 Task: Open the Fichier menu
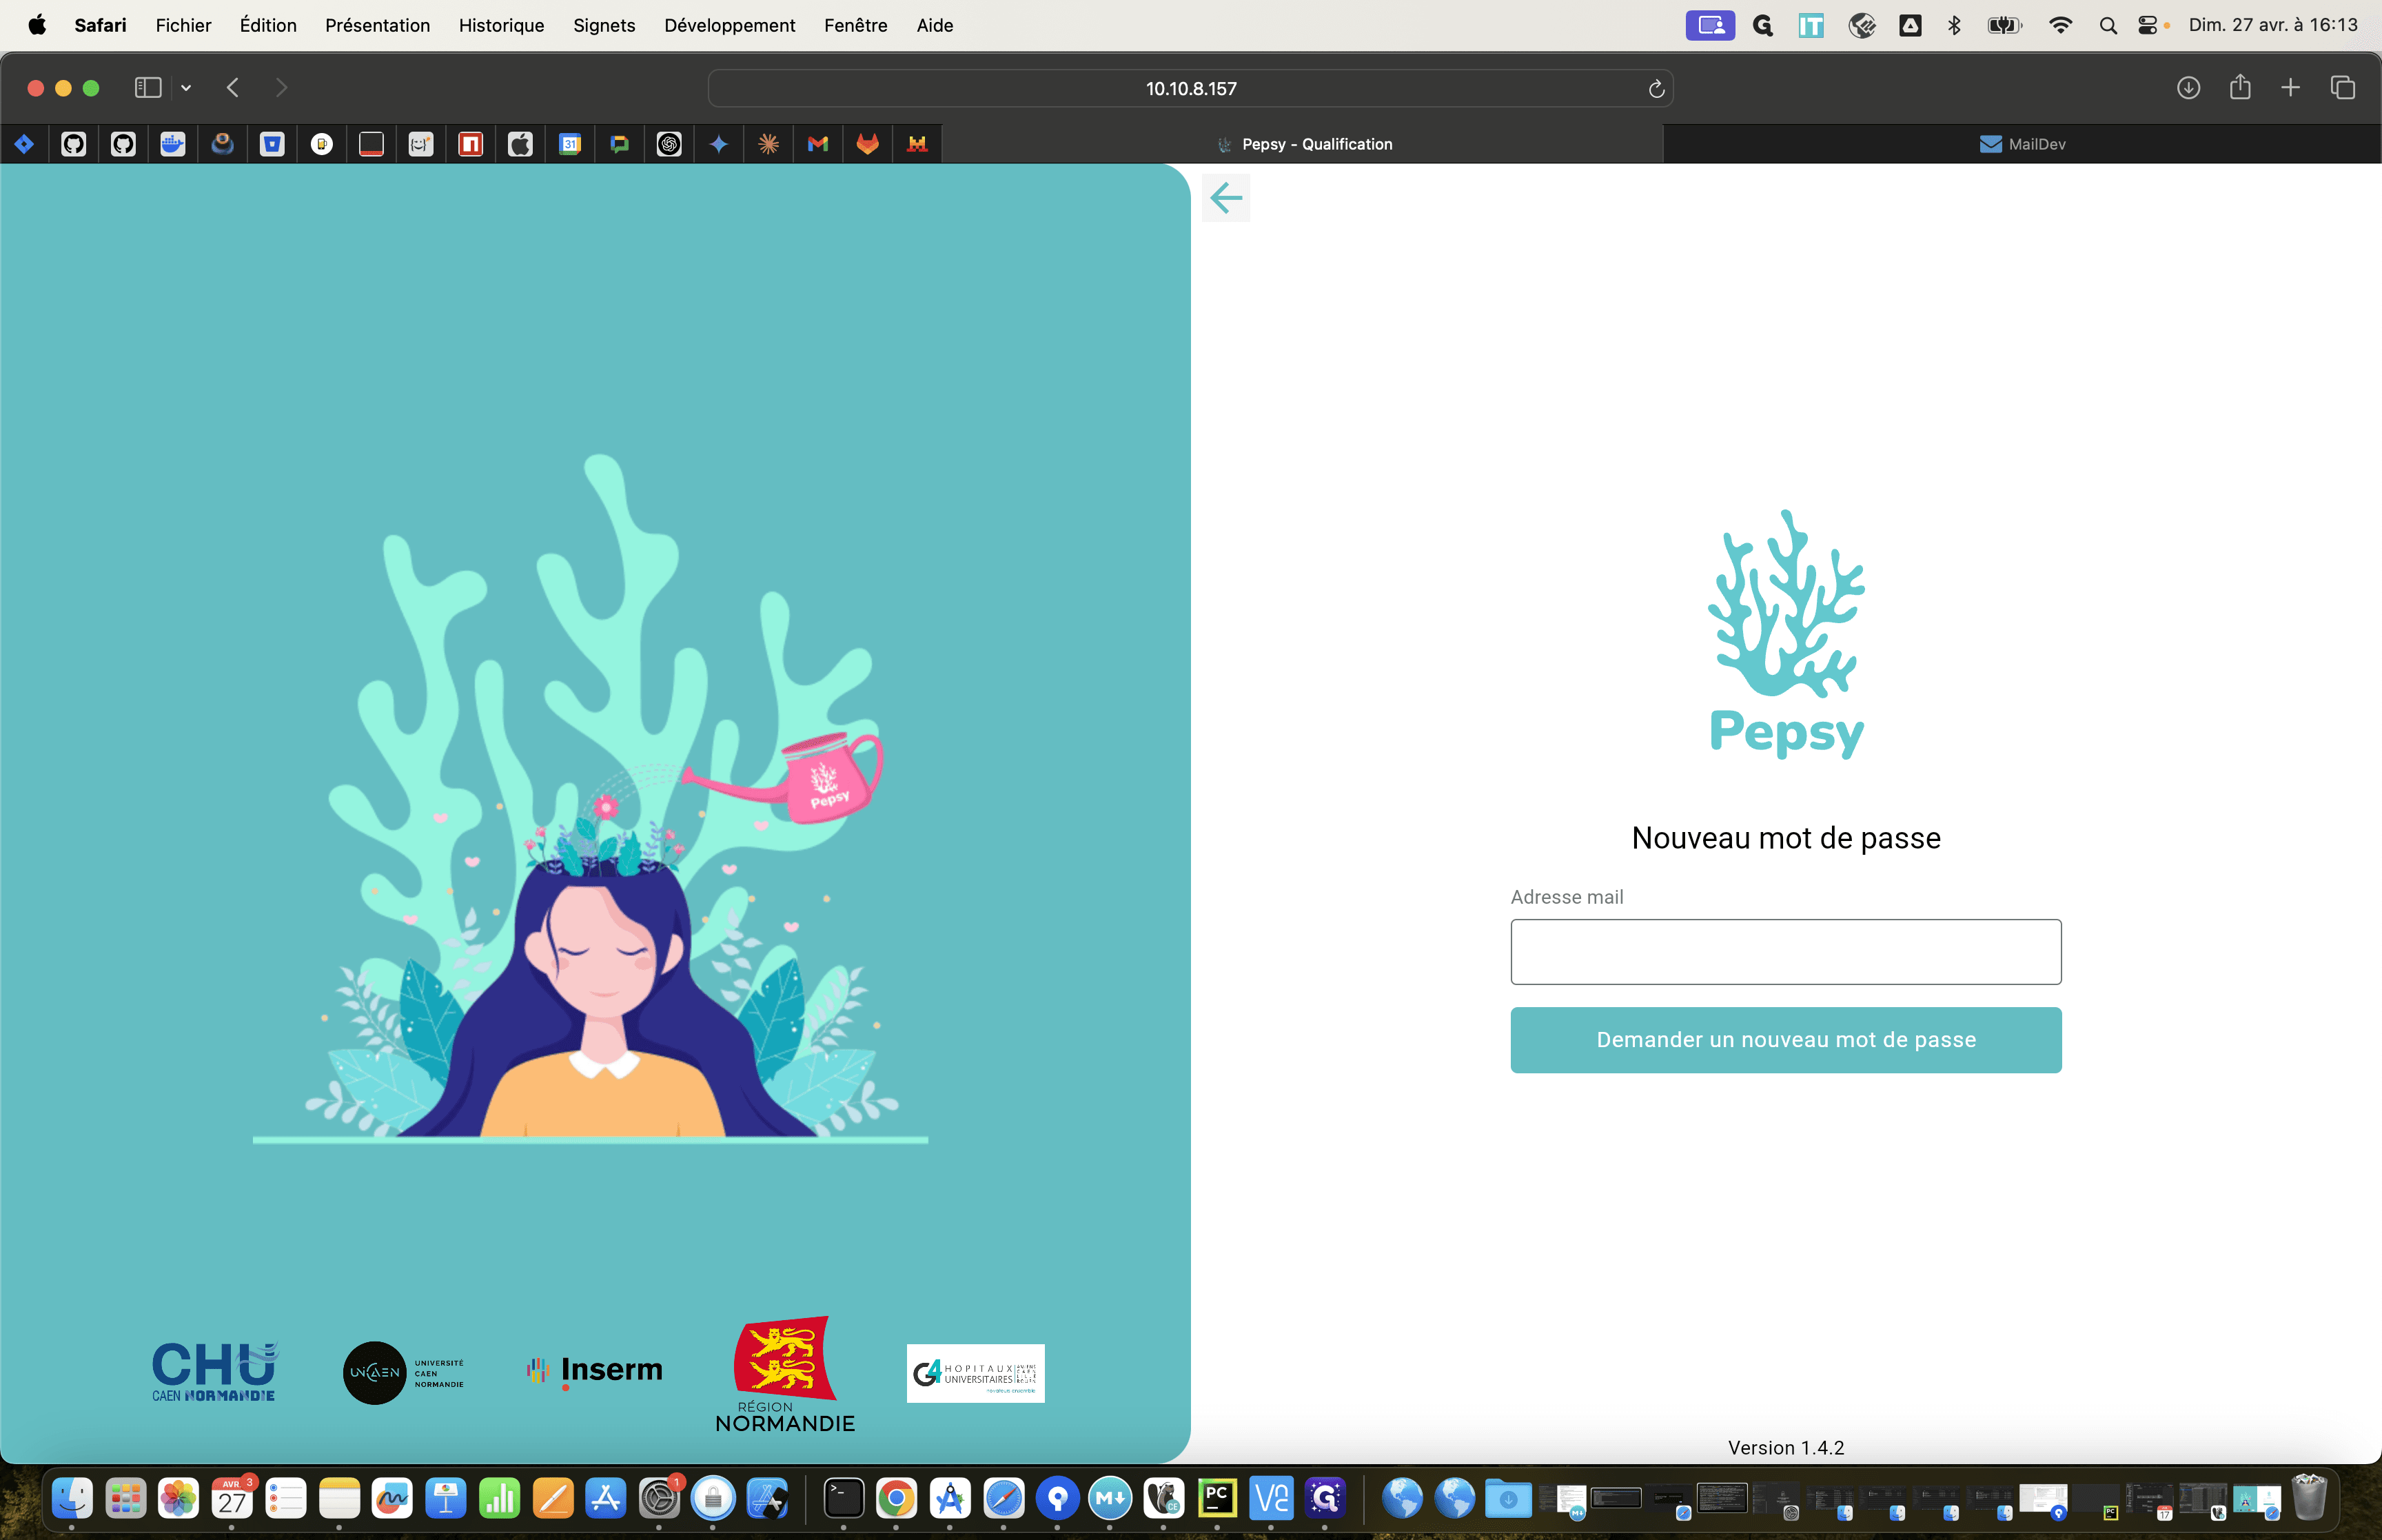[183, 25]
